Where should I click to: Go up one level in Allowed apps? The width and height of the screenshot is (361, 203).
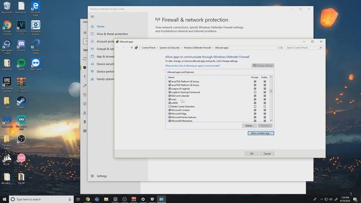(131, 47)
